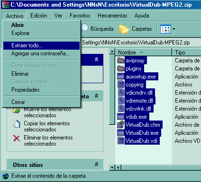Click the Views grid icon in toolbar
This screenshot has height=182, width=201.
165,29
